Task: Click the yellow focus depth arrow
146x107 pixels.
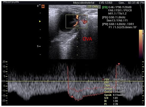Action: [x=40, y=21]
